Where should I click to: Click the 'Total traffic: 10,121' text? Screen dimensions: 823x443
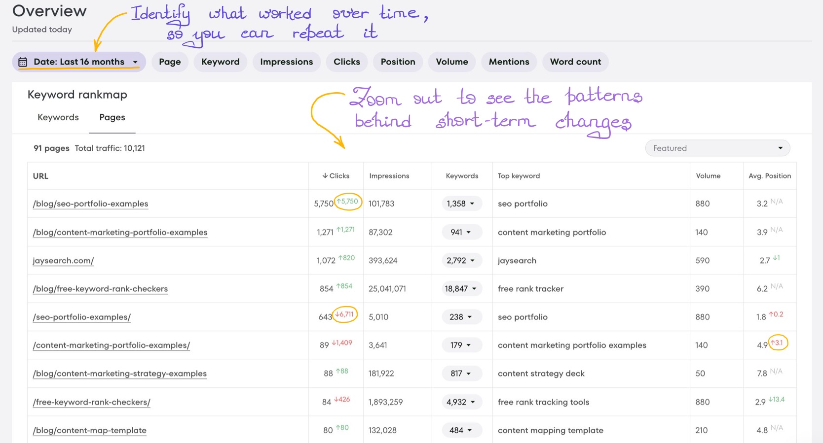pyautogui.click(x=110, y=148)
